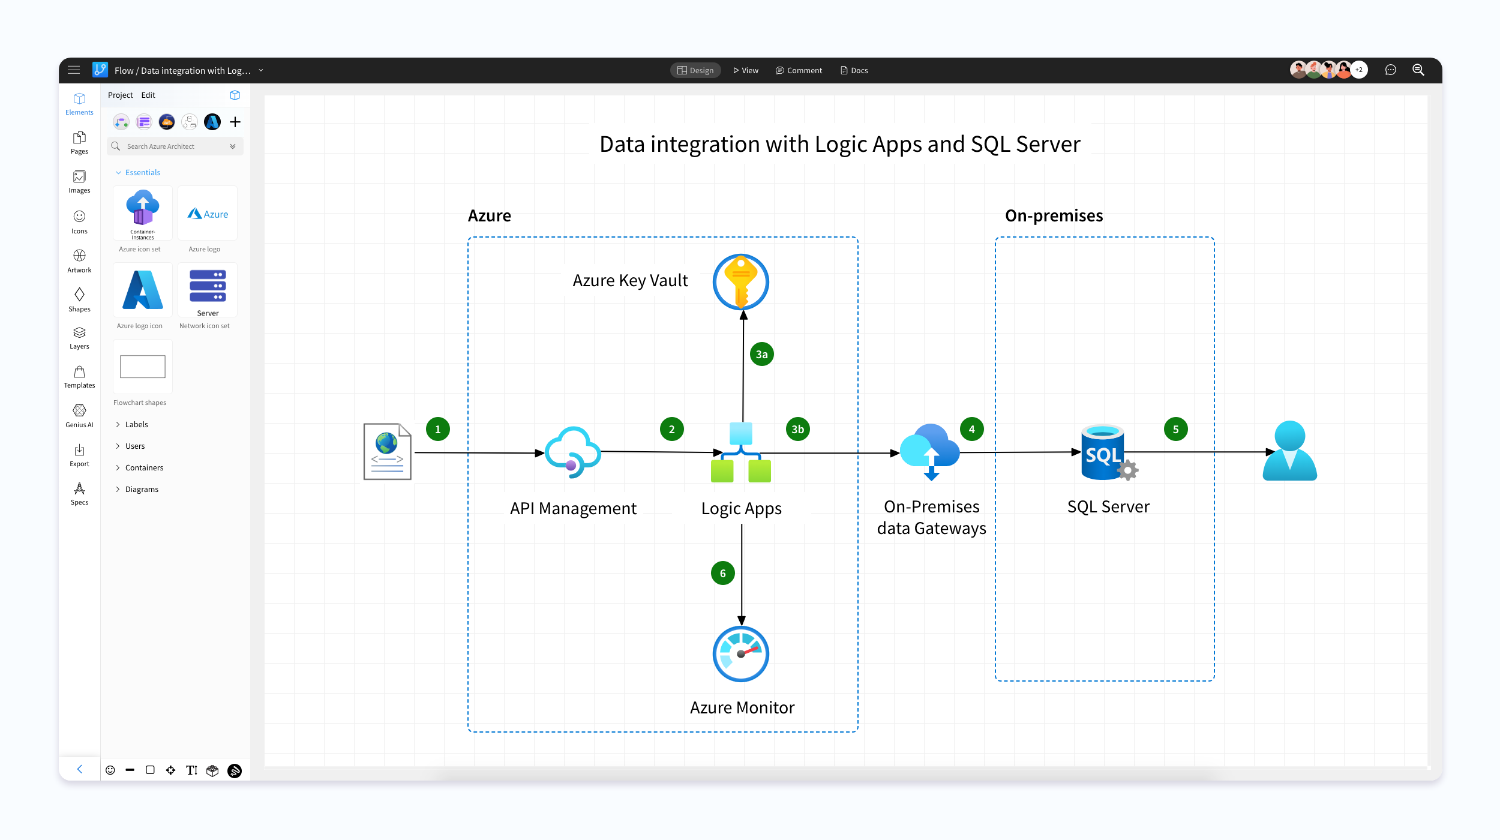
Task: Switch to Design mode
Action: coord(695,70)
